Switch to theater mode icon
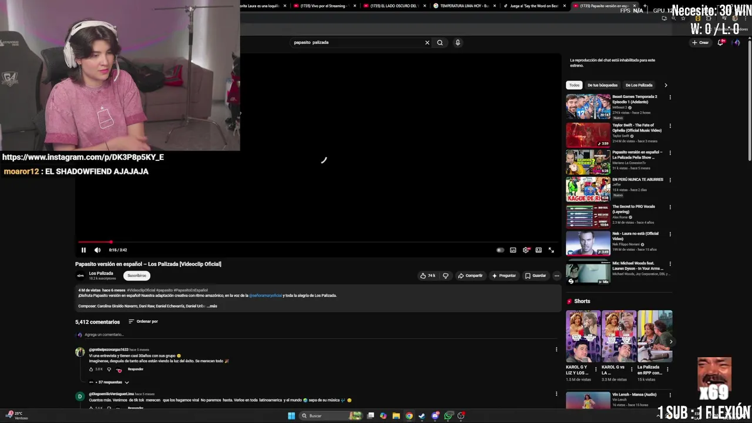Viewport: 752px width, 423px height. (538, 250)
